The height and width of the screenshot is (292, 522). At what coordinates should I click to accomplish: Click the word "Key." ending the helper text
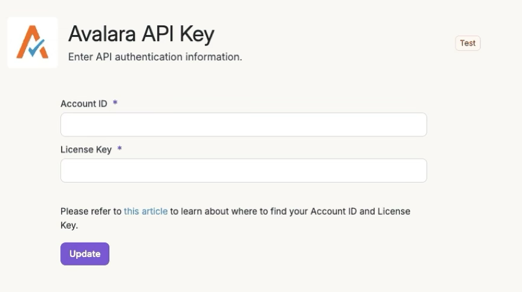(x=69, y=225)
